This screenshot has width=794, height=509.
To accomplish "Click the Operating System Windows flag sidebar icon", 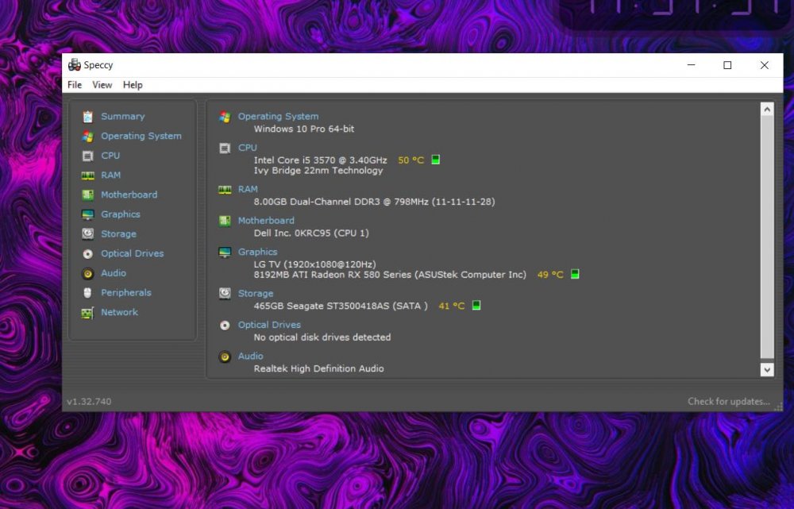I will pyautogui.click(x=87, y=137).
